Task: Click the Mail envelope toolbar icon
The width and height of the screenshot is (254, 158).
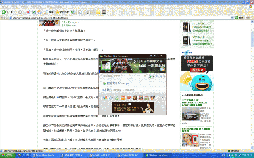Action: (80, 12)
